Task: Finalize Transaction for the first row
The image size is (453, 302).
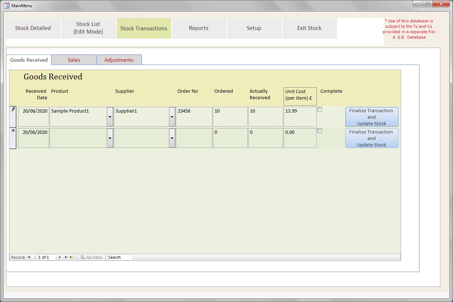Action: pos(371,117)
